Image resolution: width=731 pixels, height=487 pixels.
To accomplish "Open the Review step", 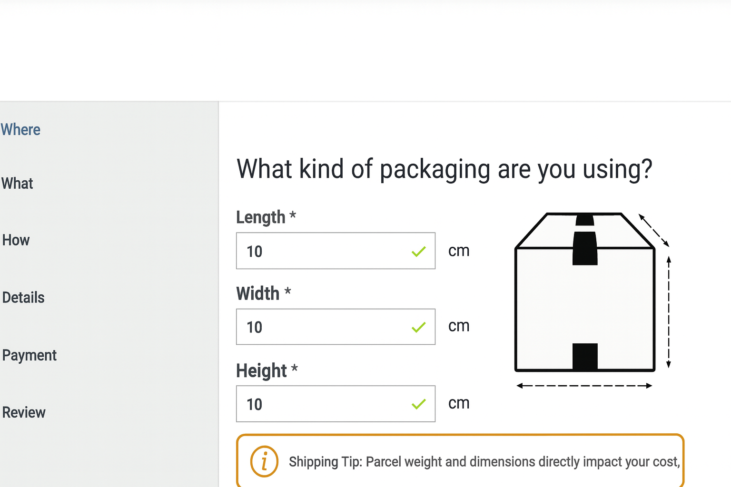I will coord(24,412).
